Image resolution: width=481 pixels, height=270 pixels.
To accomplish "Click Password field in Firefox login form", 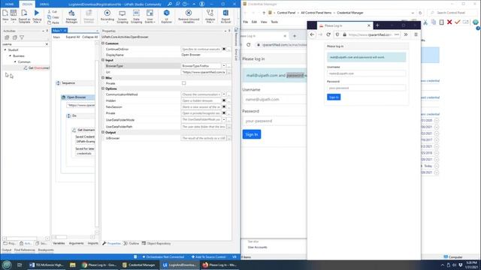I will [x=366, y=88].
